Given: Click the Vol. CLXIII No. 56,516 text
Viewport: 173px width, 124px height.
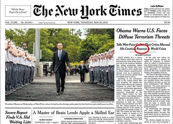Looking at the screenshot, I should (19, 22).
